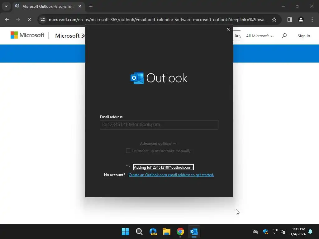Go back in Chrome
319x239 pixels.
[7, 20]
